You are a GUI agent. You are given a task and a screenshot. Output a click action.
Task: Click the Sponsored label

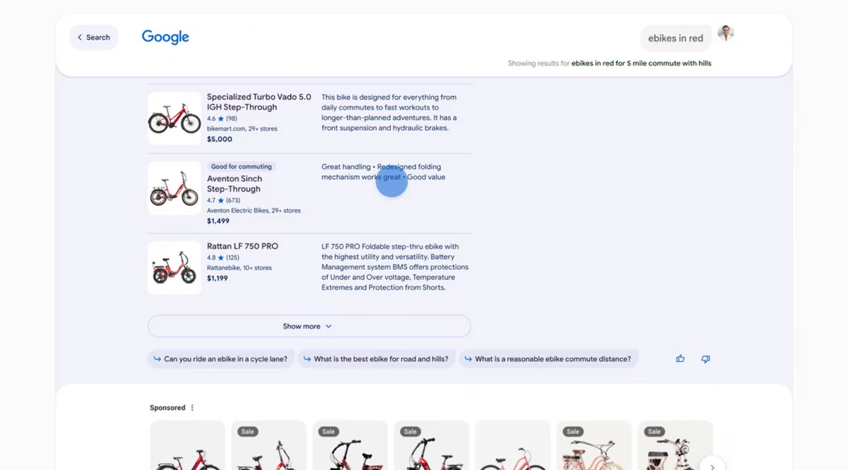click(x=167, y=408)
